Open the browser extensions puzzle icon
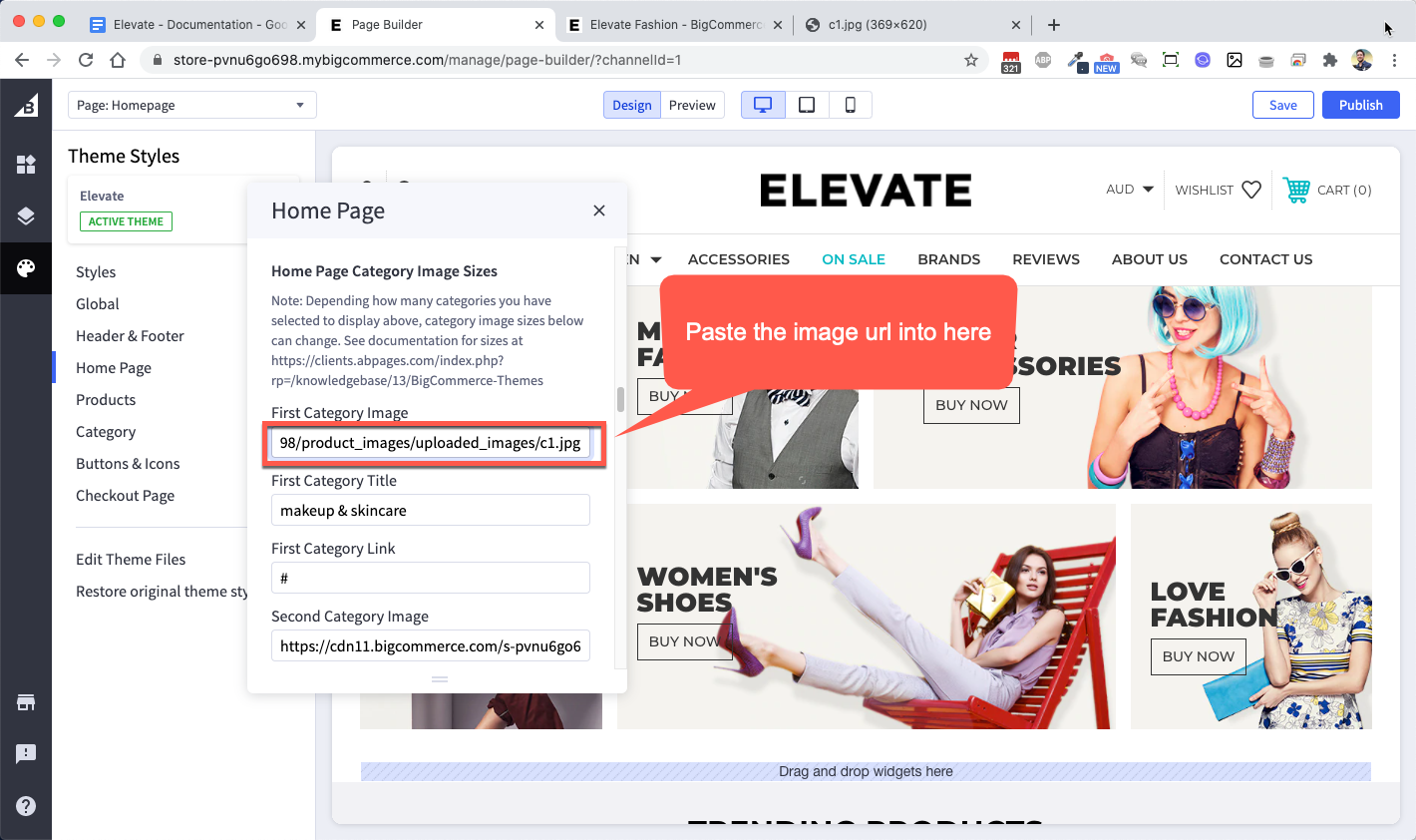 1329,60
